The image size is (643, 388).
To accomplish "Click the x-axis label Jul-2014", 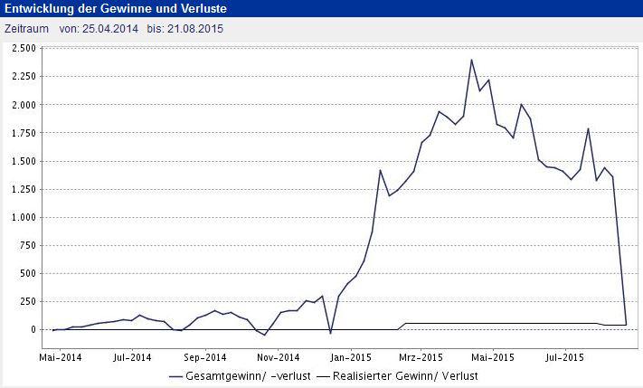I will (132, 357).
